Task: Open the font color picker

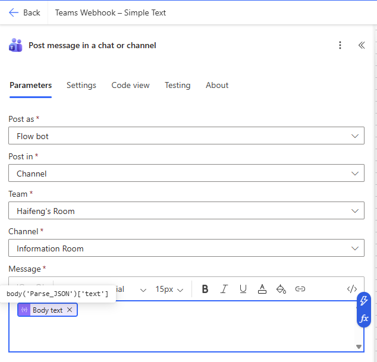Action: [262, 289]
